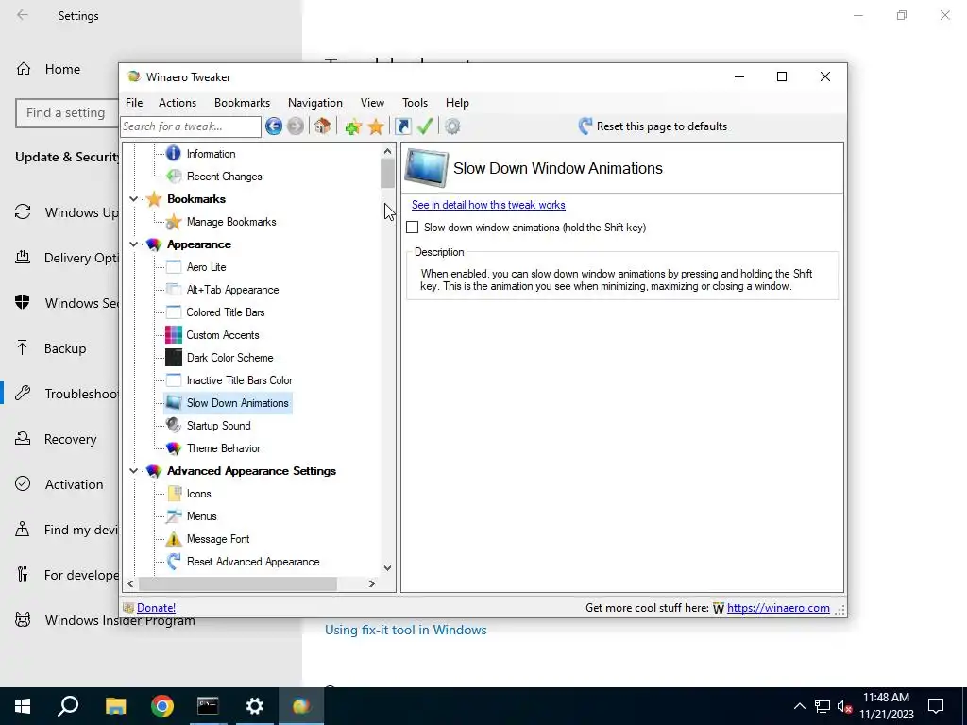Open File Explorer from the taskbar

[x=115, y=706]
